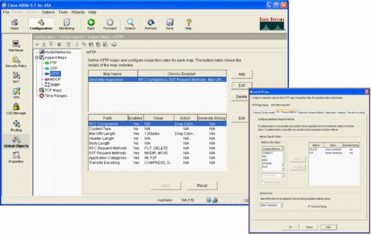Save configuration with the floppy icon
The width and height of the screenshot is (371, 235).
point(169,24)
